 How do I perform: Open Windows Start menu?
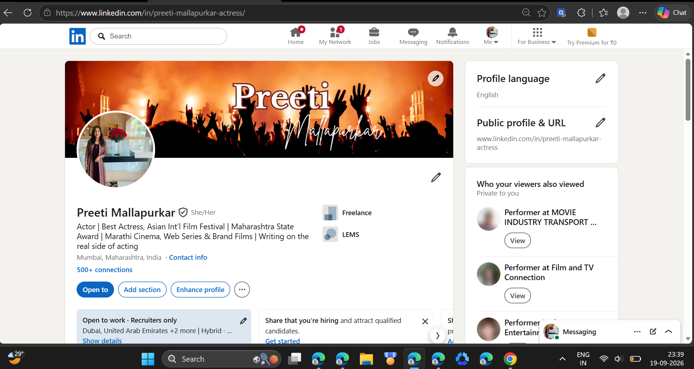[148, 359]
